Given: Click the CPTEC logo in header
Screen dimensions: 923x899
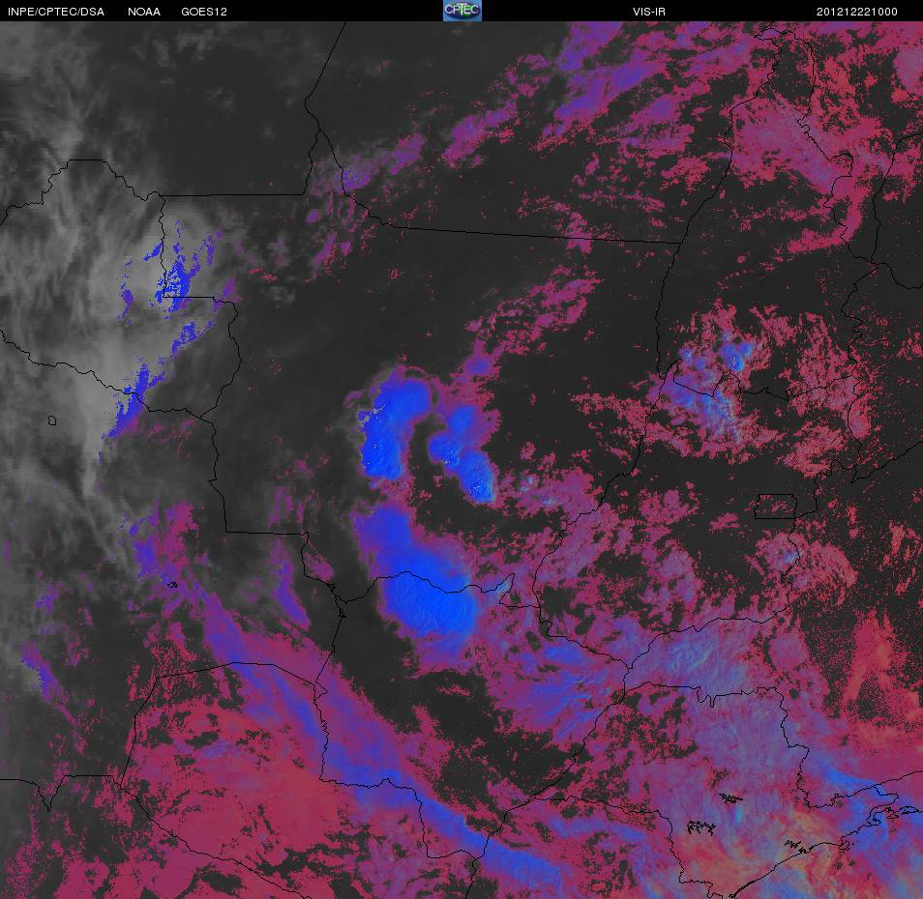Looking at the screenshot, I should pos(462,11).
